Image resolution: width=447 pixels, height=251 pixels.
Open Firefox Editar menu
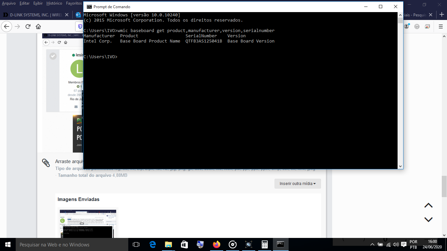point(25,3)
